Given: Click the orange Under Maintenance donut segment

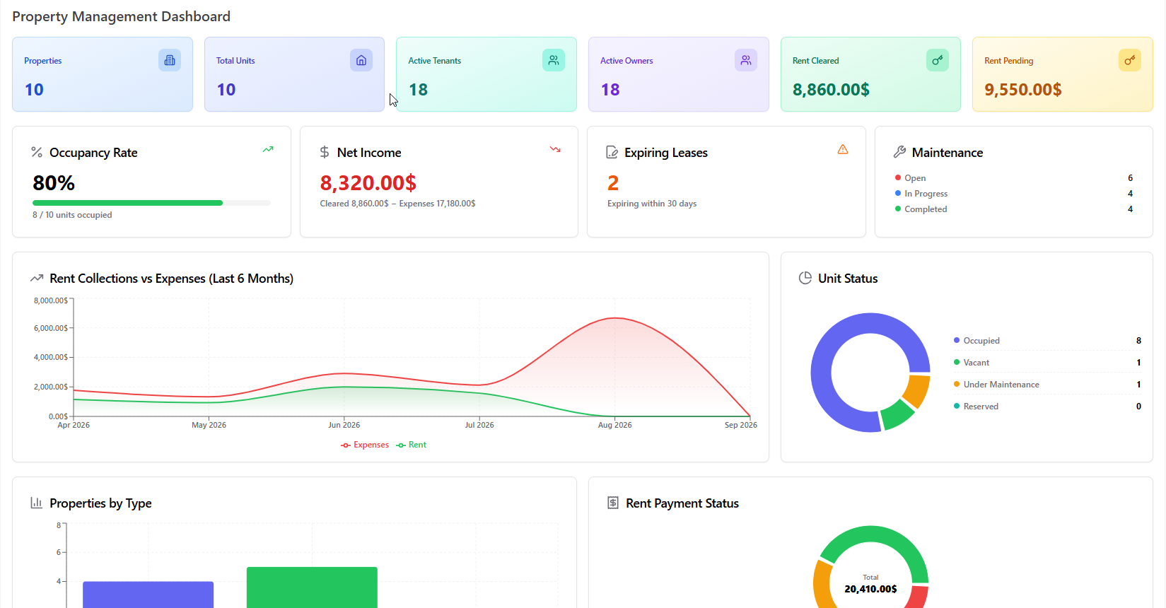Looking at the screenshot, I should click(x=917, y=391).
